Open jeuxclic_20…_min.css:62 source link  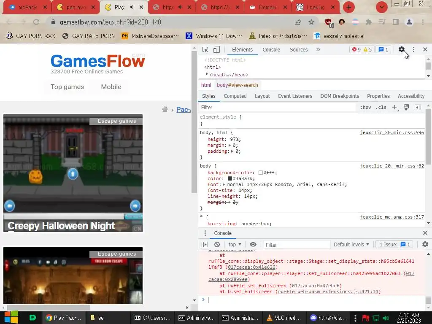392,166
